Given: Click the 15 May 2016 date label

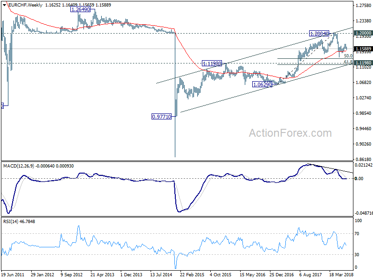Looking at the screenshot, I should (252, 275).
